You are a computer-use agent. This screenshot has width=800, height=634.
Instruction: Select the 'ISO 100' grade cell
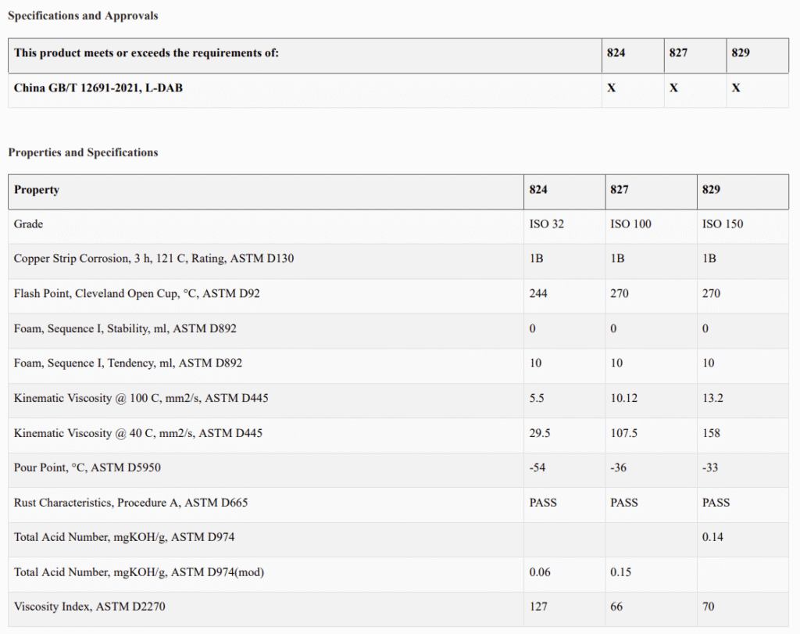(x=630, y=224)
